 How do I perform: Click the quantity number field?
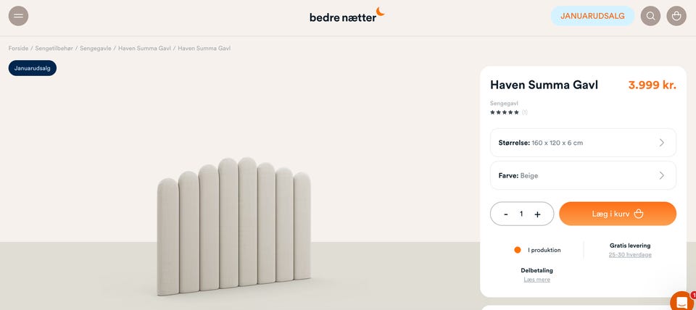[x=521, y=214]
